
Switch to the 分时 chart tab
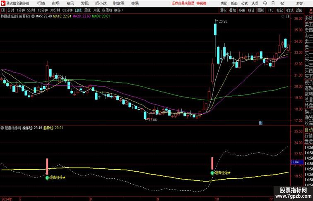point(11,10)
